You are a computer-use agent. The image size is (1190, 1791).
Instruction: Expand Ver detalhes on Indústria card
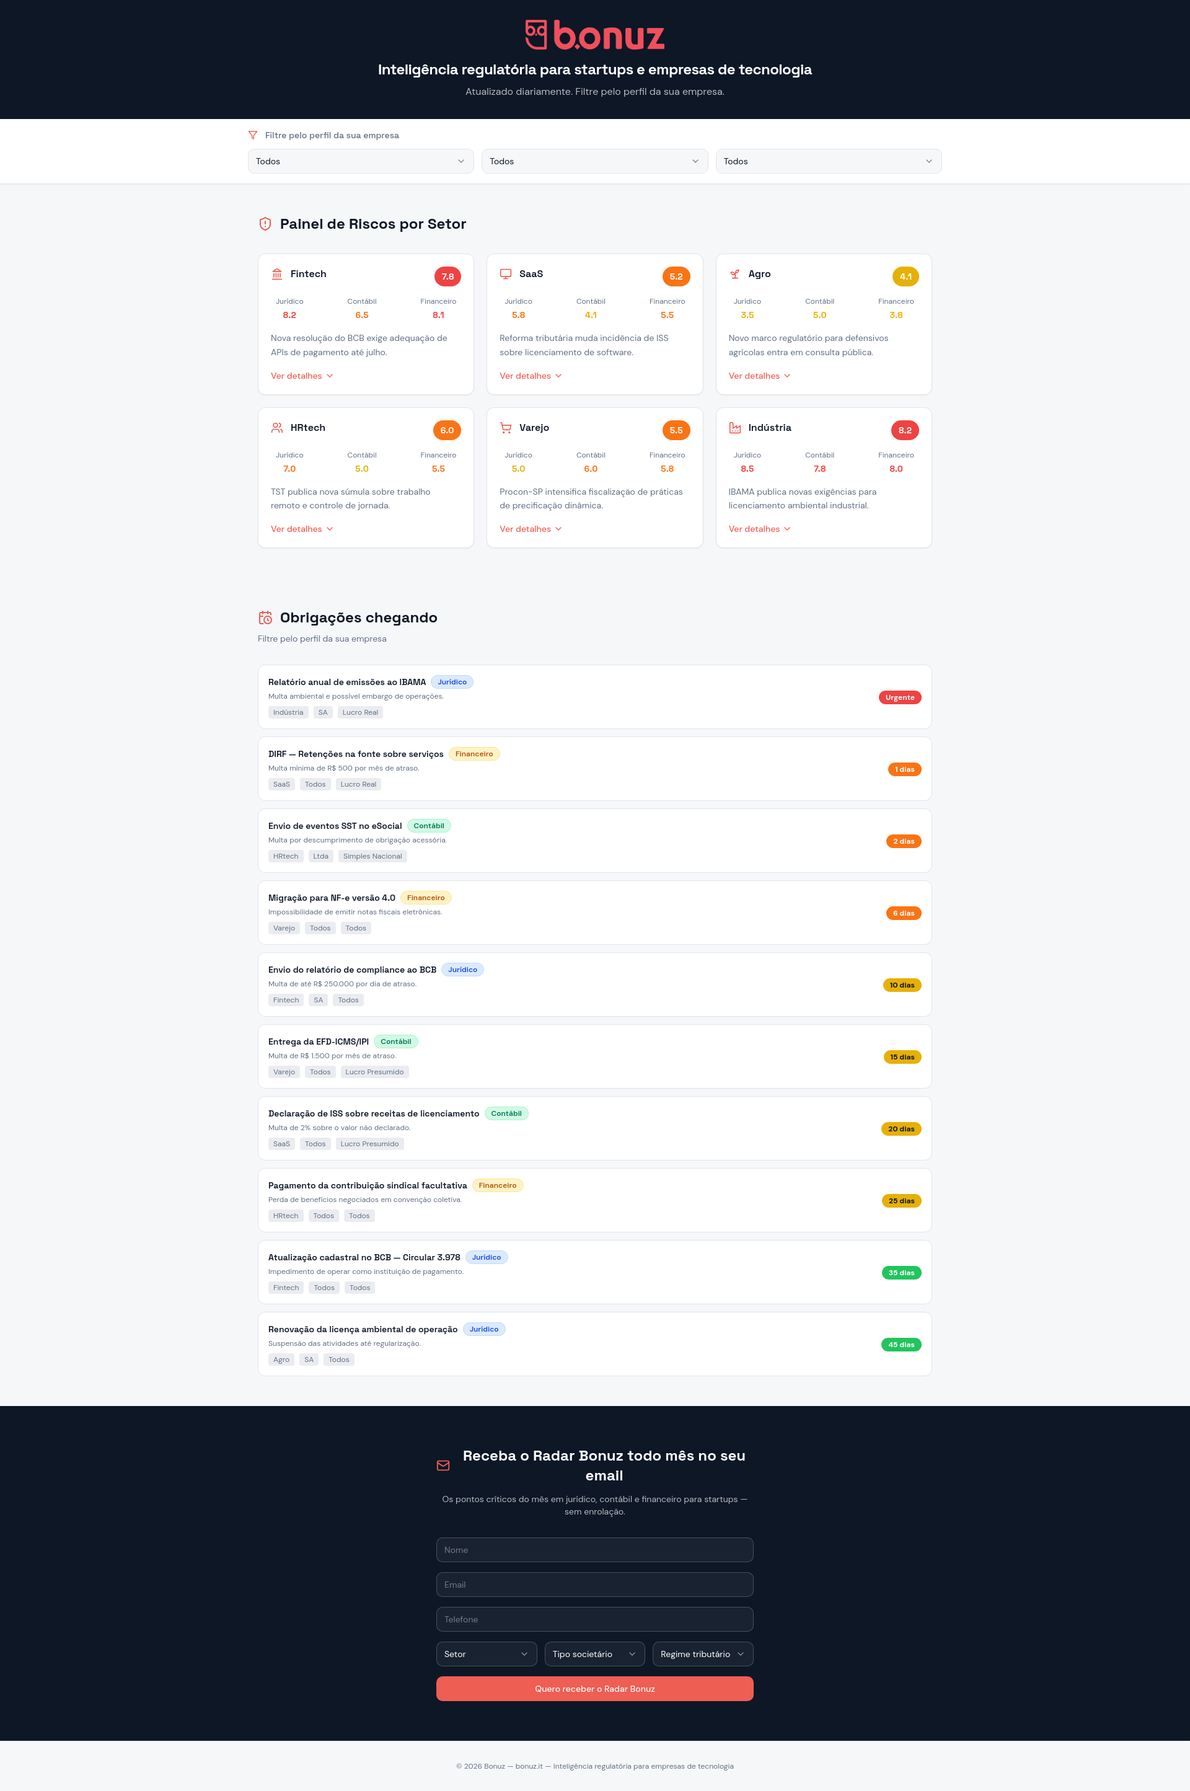pyautogui.click(x=760, y=529)
